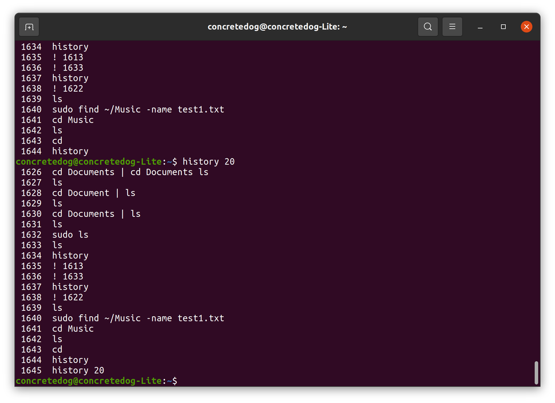Open the terminal hamburger menu

(452, 26)
